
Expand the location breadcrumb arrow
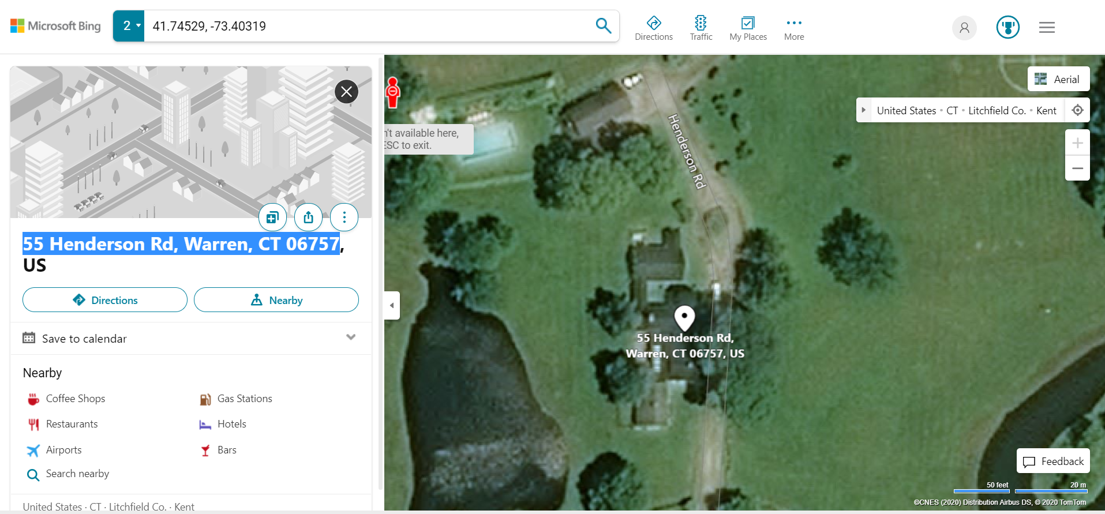tap(863, 110)
